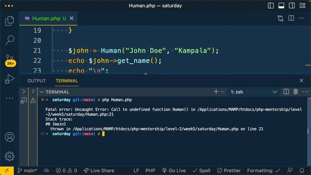Open the Customize Layout menu

point(302,5)
